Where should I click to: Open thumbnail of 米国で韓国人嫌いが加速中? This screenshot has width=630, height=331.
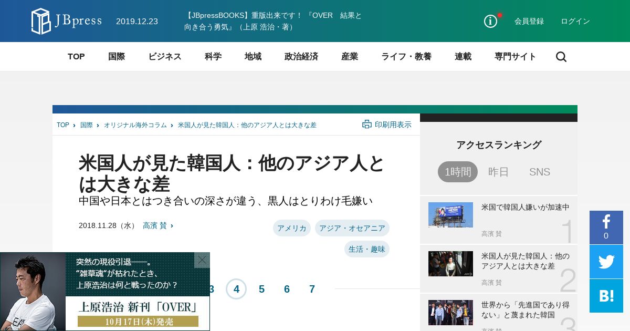[450, 215]
